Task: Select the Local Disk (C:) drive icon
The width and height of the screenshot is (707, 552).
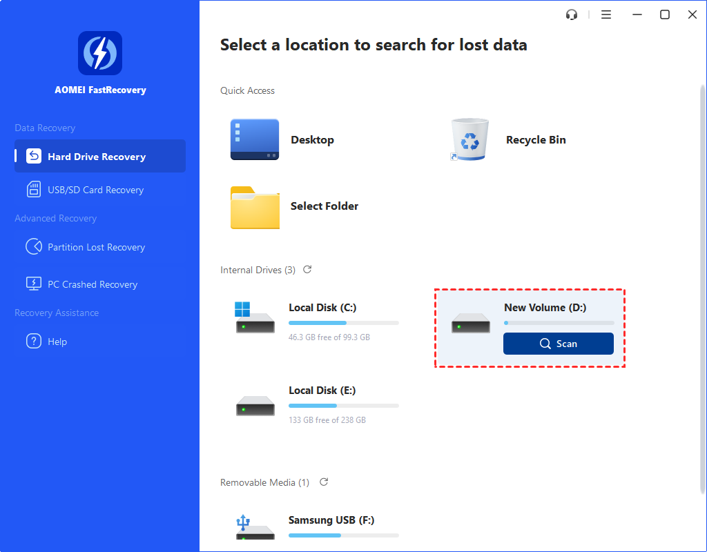Action: pyautogui.click(x=255, y=317)
